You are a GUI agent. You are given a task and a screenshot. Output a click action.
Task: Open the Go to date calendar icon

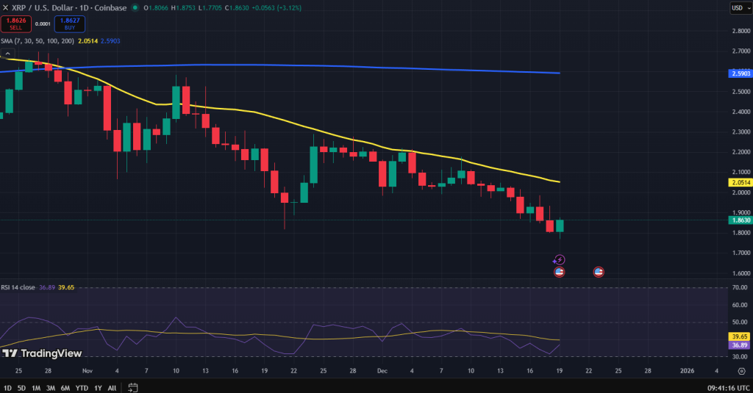coord(133,387)
